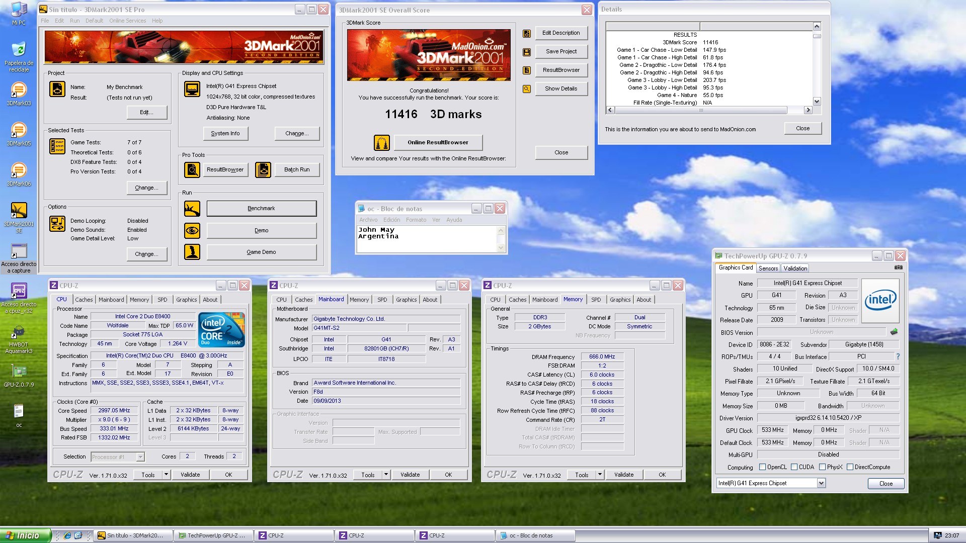Screen dimensions: 966x543
Task: Open HWBOT Aquamark3 desktop icon
Action: 19,339
